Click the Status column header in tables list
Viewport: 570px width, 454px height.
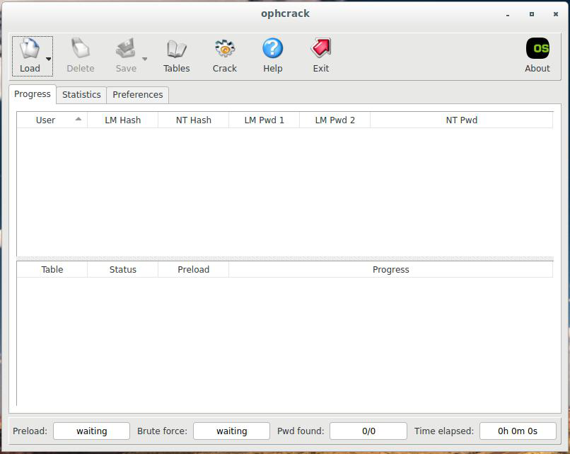pyautogui.click(x=122, y=270)
